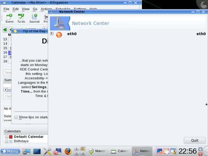Click the Network Center header banner icon
This screenshot has height=156, width=208.
(60, 23)
